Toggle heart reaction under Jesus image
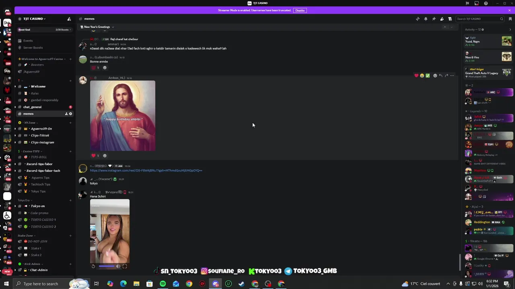The image size is (515, 289). [x=95, y=156]
